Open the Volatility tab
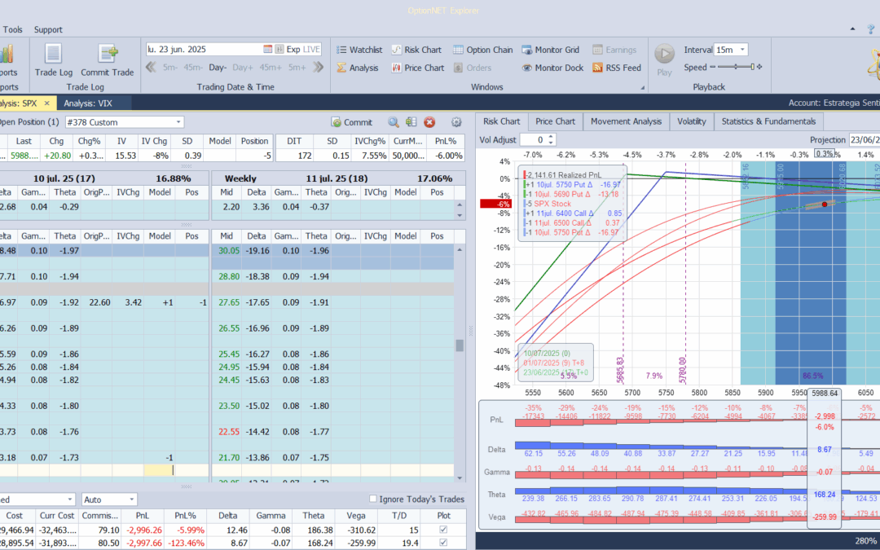 (692, 121)
